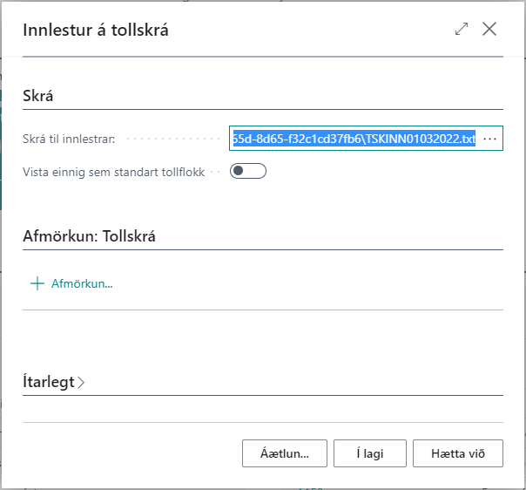Click the Skrá til innlestrar path field
Screen dimensions: 526x490
coord(354,139)
